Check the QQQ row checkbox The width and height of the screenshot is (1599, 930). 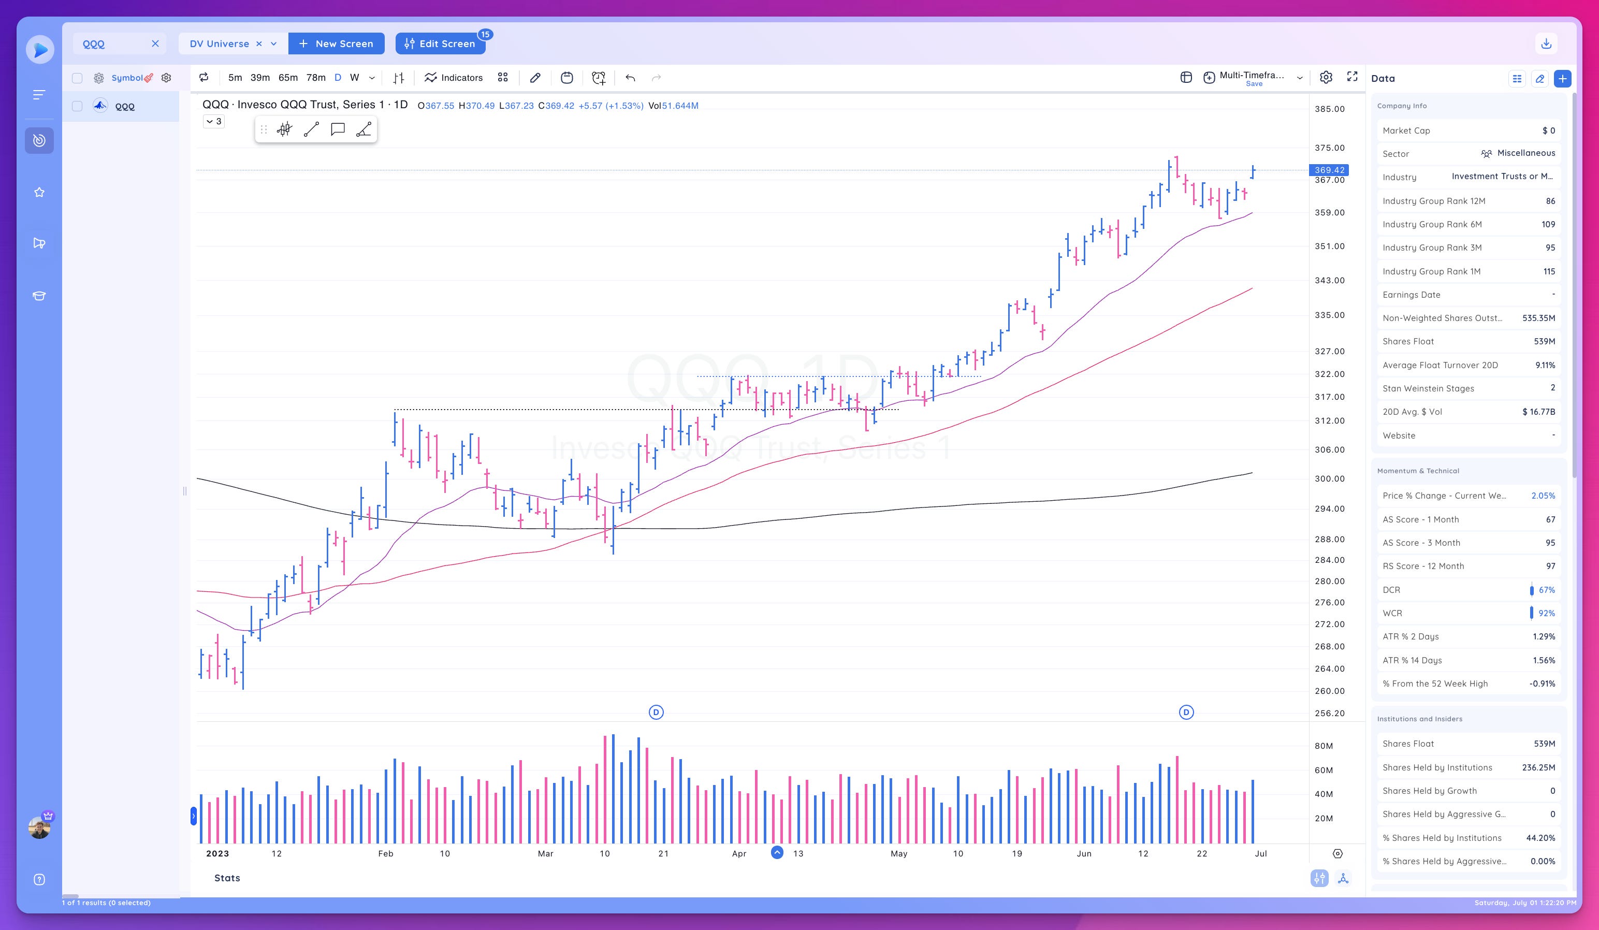point(77,106)
